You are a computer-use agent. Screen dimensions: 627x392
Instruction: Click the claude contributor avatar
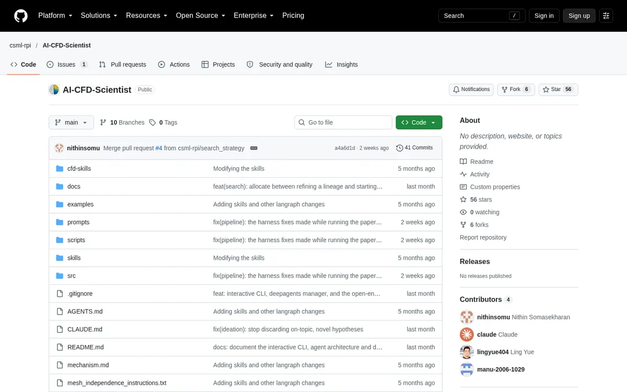pos(467,335)
